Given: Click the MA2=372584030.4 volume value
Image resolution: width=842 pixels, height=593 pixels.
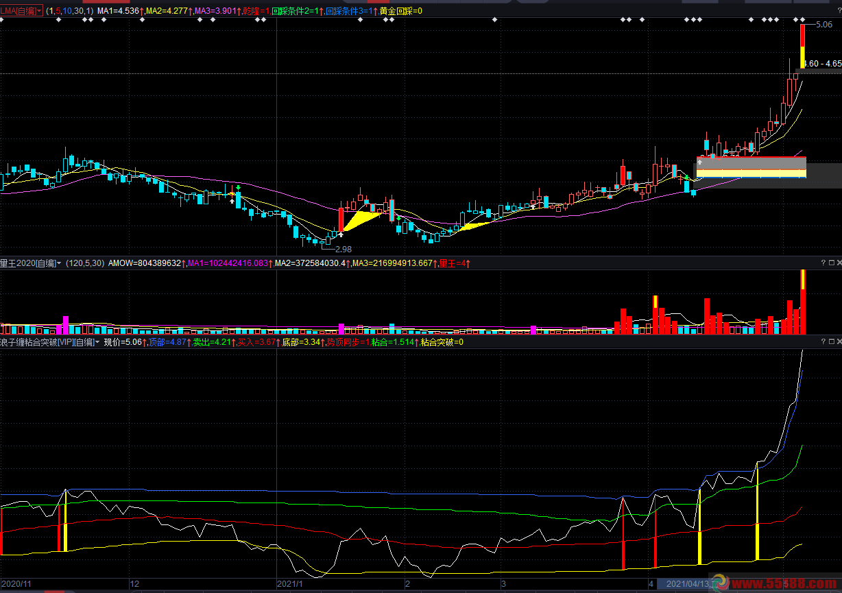Looking at the screenshot, I should point(310,263).
